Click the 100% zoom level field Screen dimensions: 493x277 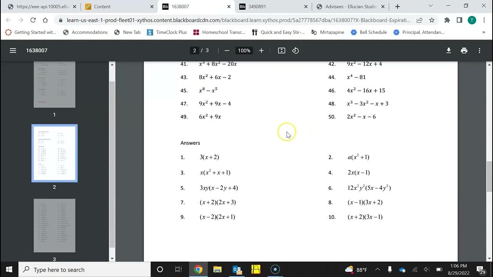(244, 50)
